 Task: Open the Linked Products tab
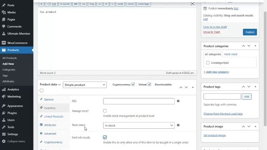[x=53, y=117]
